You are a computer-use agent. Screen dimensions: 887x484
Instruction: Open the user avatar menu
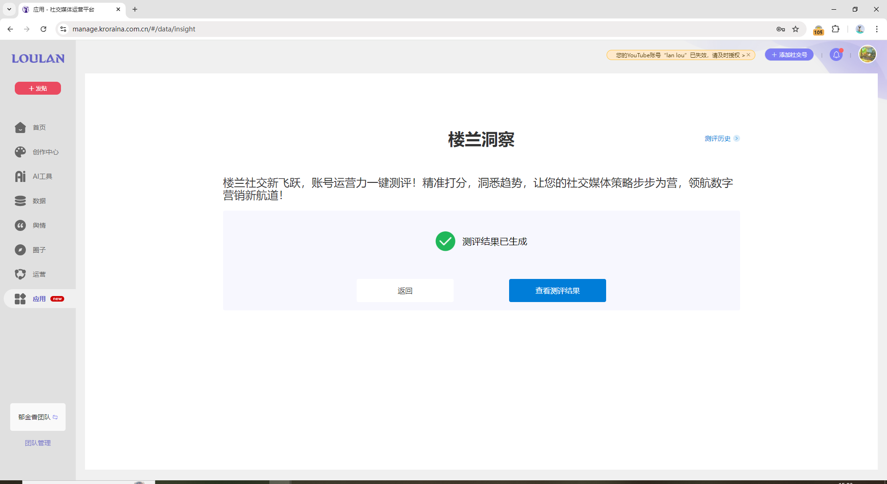click(867, 54)
